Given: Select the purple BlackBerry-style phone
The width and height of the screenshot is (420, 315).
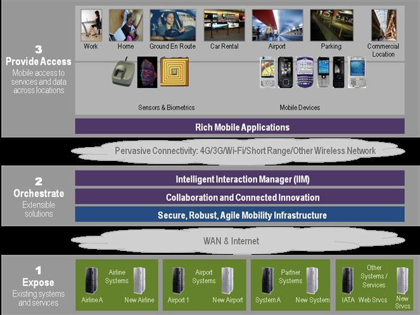Looking at the screenshot, I should click(x=305, y=72).
